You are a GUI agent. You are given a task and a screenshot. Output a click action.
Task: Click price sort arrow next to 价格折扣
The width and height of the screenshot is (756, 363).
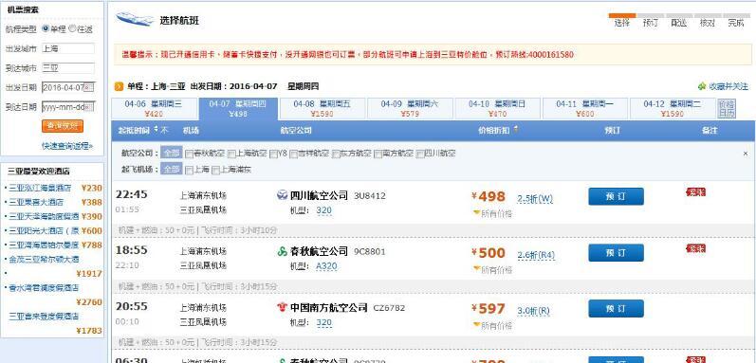point(516,130)
